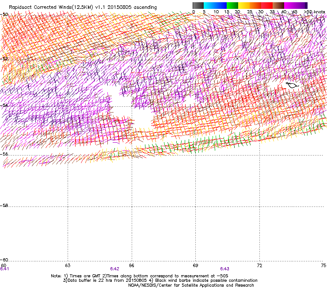The image size is (327, 288).
Task: Click the Rapidscat Corrected Winds title text
Action: point(83,8)
